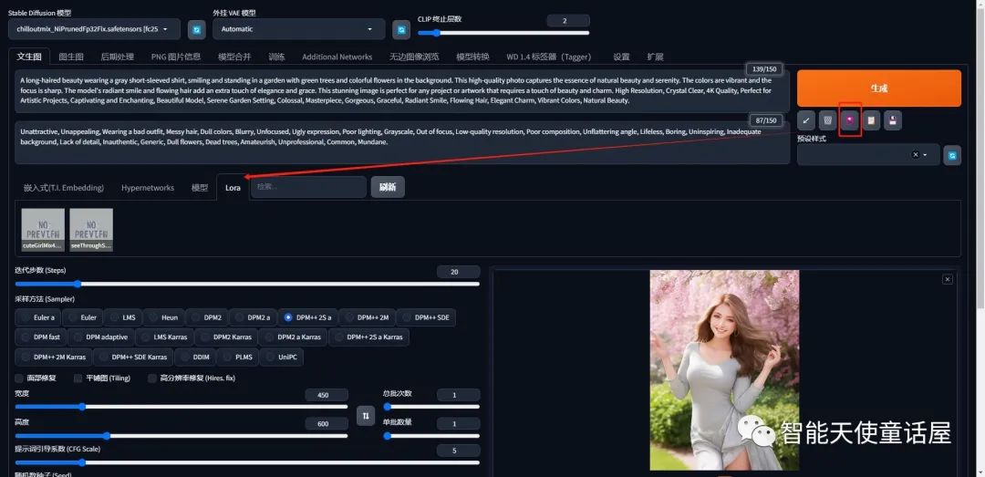Image resolution: width=985 pixels, height=477 pixels.
Task: Click the positive prompt text area
Action: [x=402, y=91]
